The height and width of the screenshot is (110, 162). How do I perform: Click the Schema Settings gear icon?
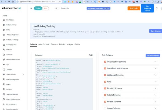coord(4,40)
